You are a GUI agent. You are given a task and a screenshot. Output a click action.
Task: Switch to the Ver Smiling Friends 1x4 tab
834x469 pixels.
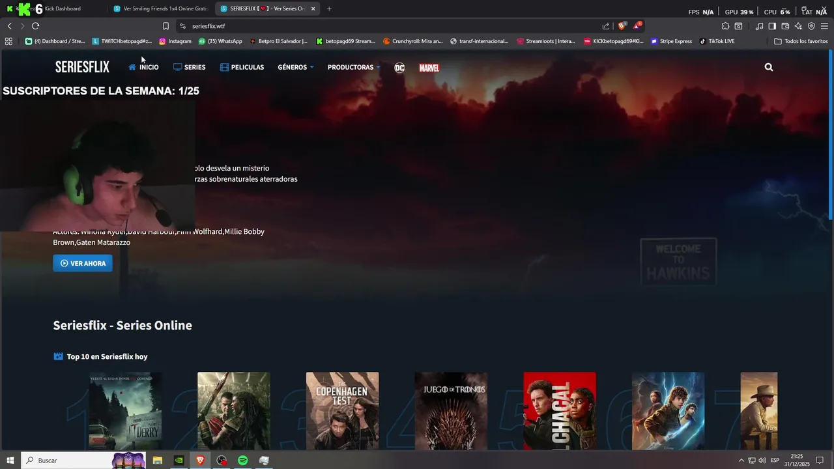click(160, 8)
